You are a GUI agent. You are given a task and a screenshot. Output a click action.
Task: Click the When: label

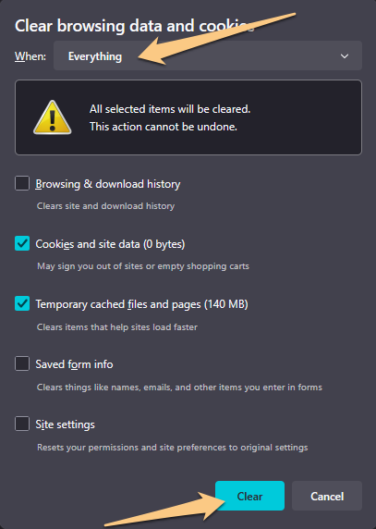pyautogui.click(x=30, y=56)
